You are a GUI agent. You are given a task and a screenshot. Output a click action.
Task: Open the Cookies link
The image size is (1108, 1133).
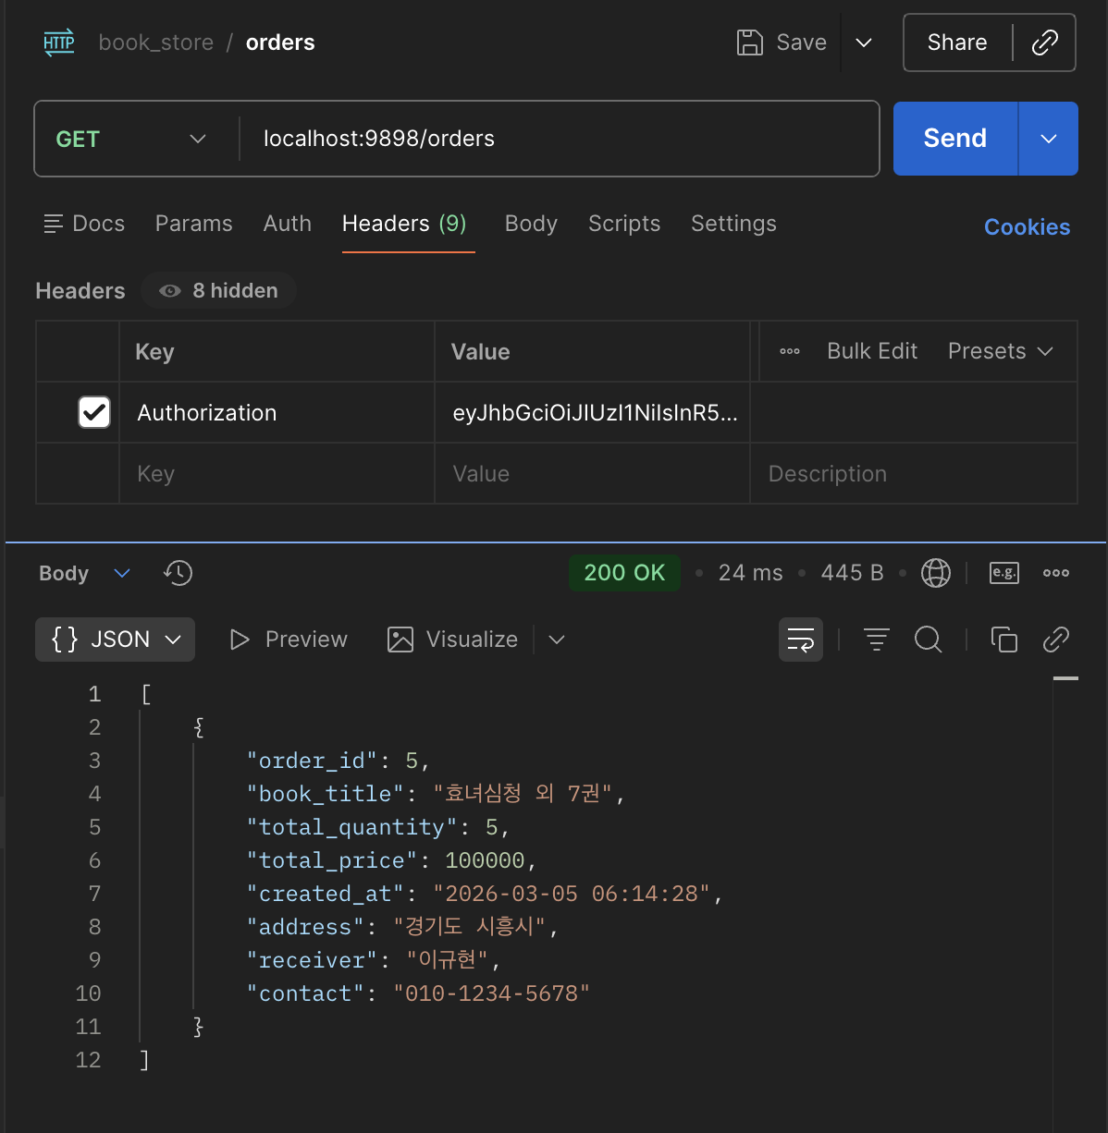[x=1027, y=227]
